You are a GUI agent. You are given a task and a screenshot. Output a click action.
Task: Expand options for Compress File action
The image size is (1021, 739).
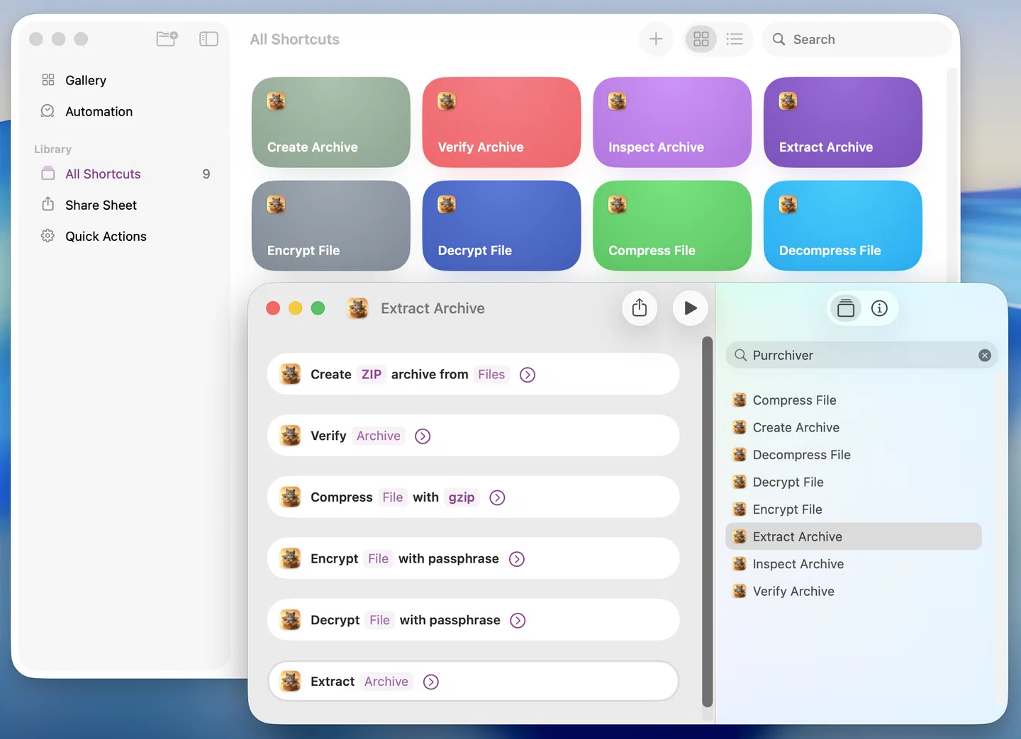tap(498, 498)
